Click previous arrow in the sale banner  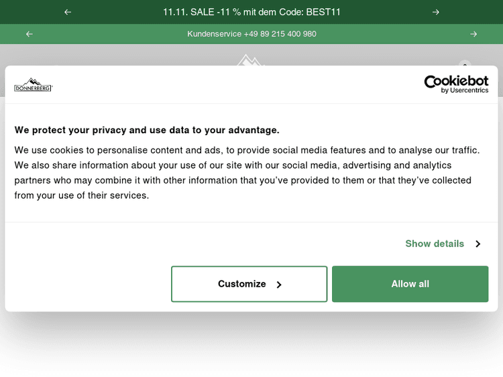coord(68,12)
